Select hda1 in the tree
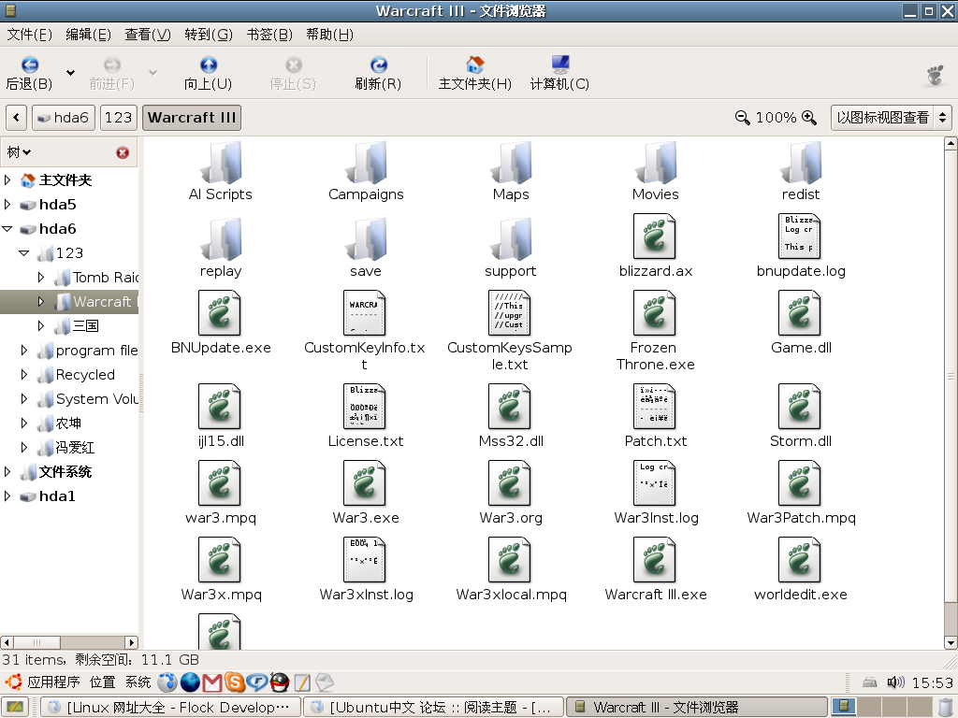958x718 pixels. click(57, 496)
